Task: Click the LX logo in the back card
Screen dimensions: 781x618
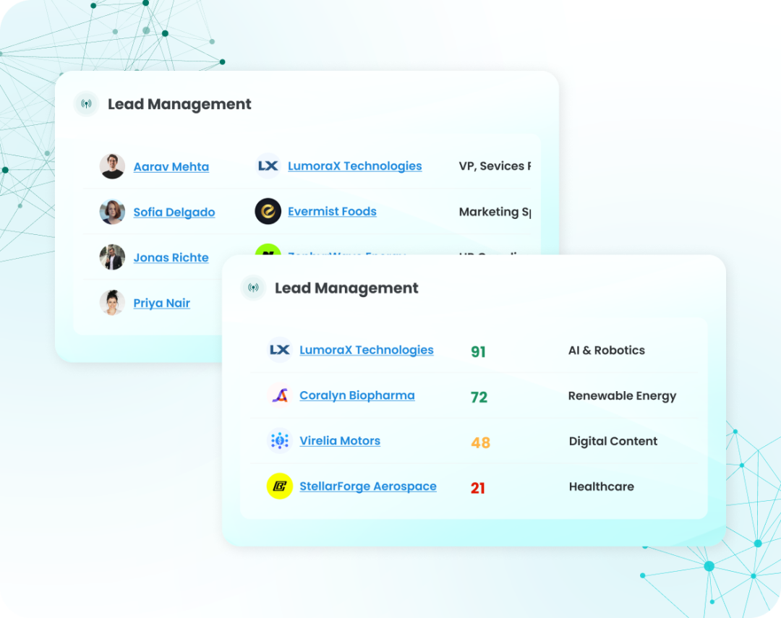Action: click(x=268, y=166)
